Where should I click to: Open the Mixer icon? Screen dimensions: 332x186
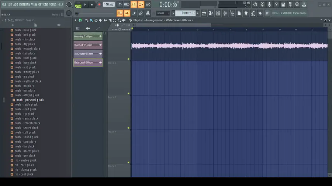coord(225,13)
